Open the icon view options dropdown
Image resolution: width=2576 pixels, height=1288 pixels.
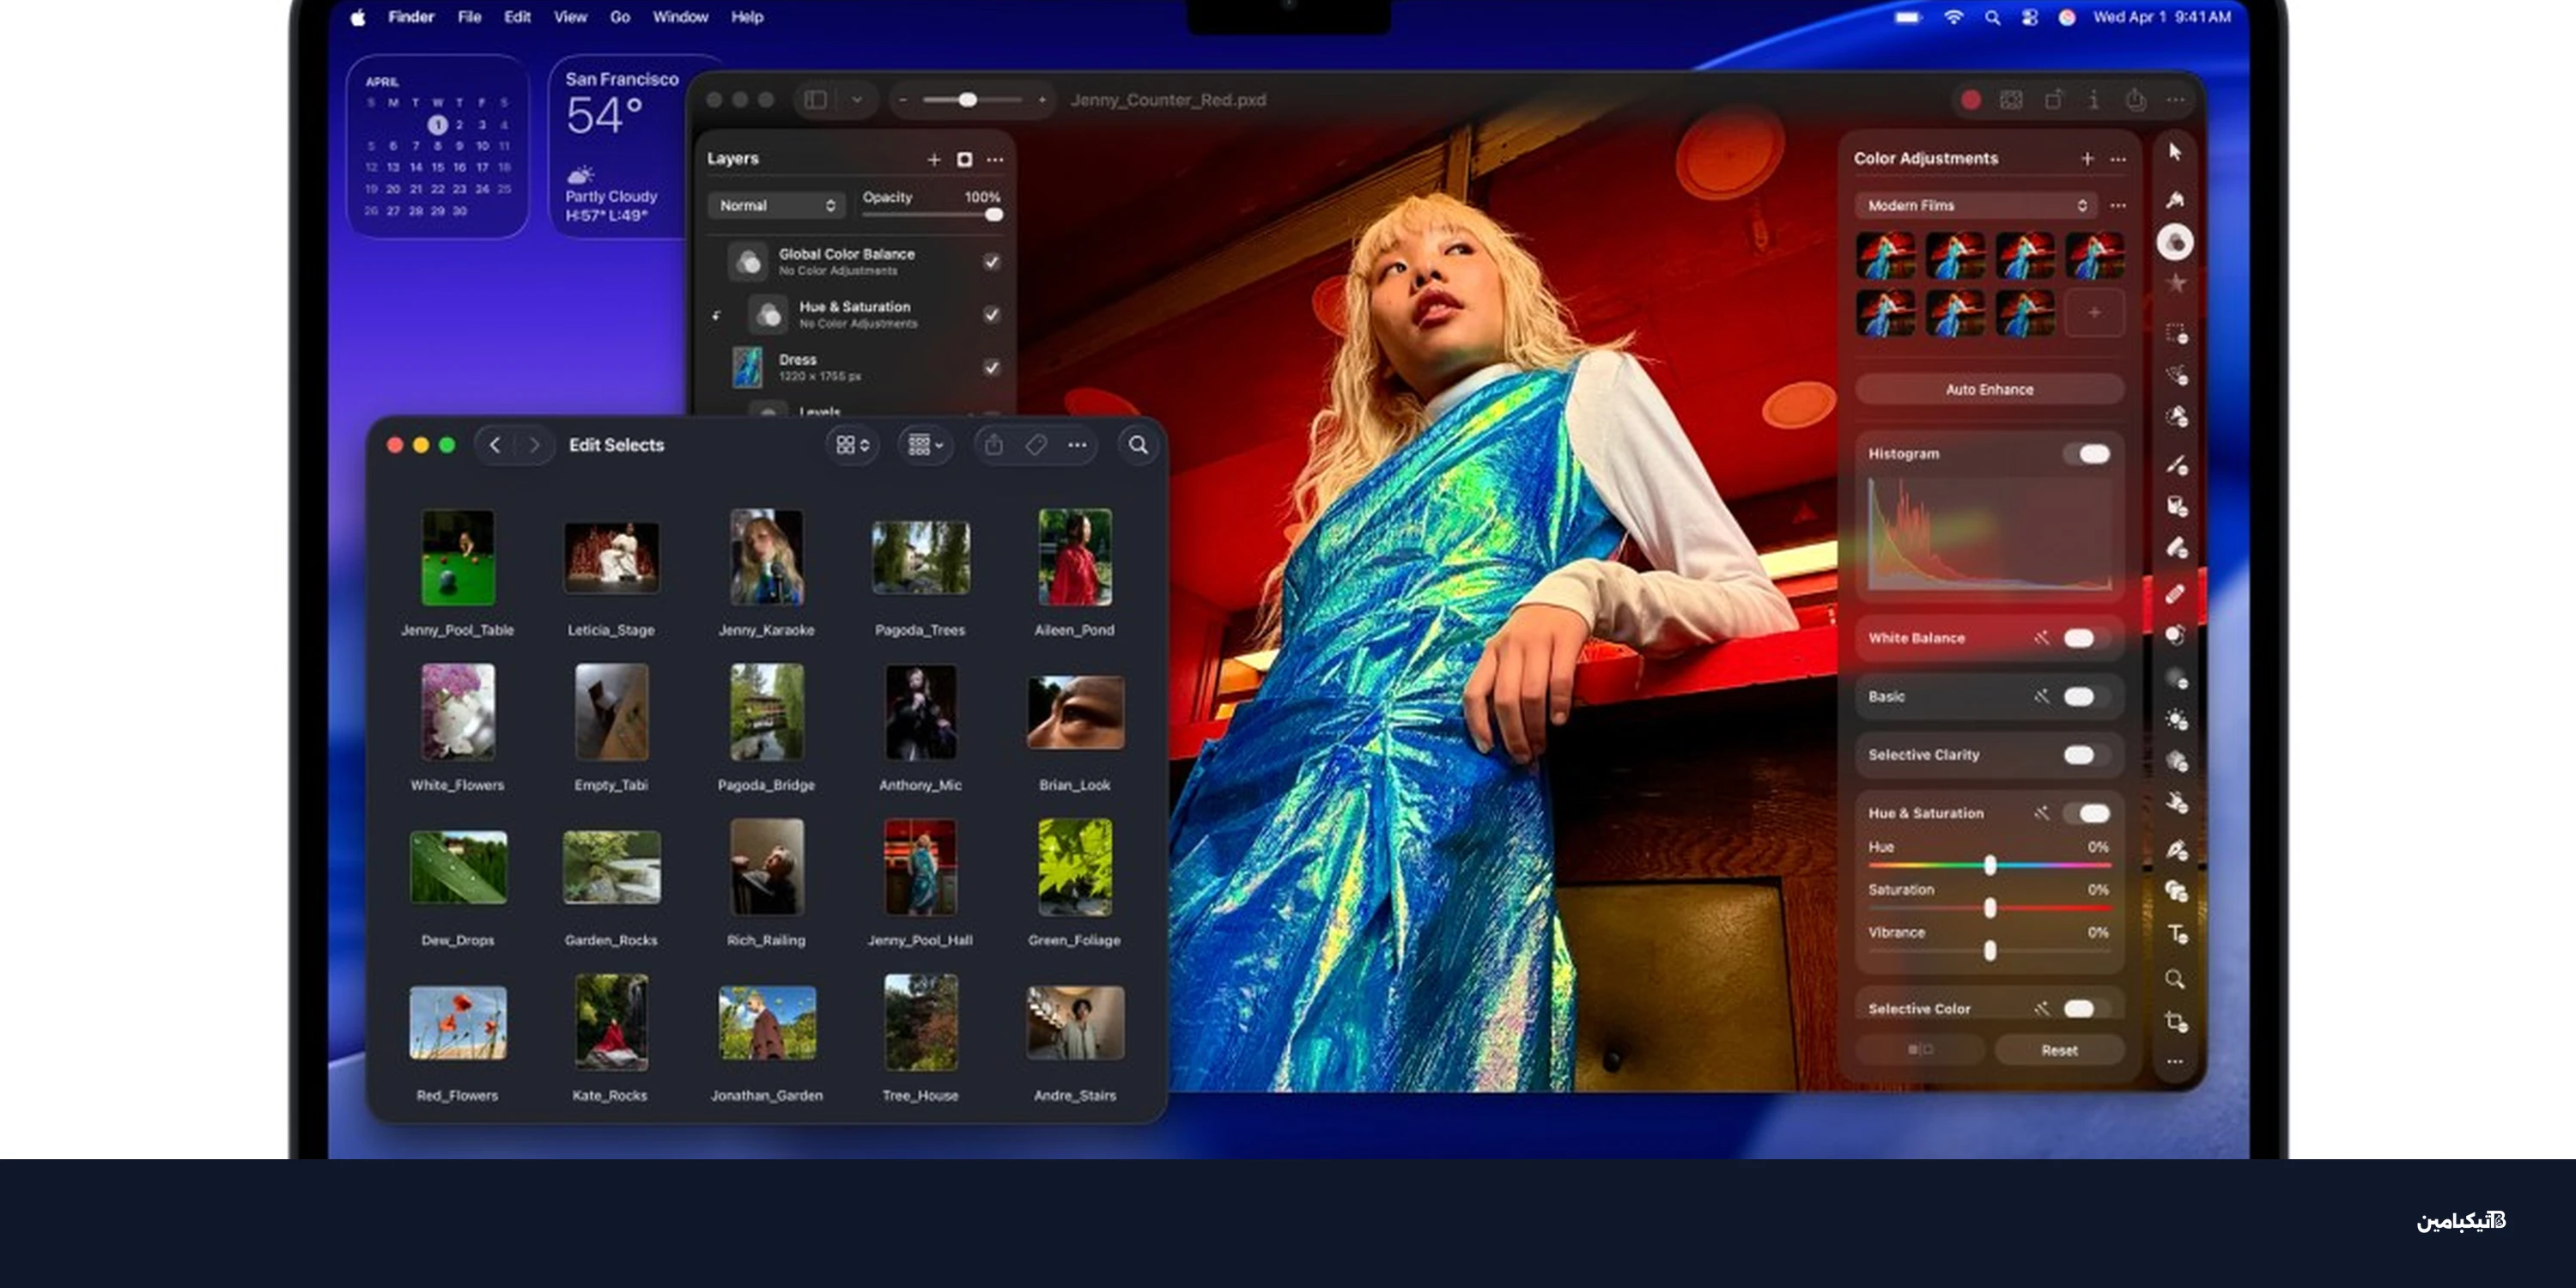[x=852, y=445]
